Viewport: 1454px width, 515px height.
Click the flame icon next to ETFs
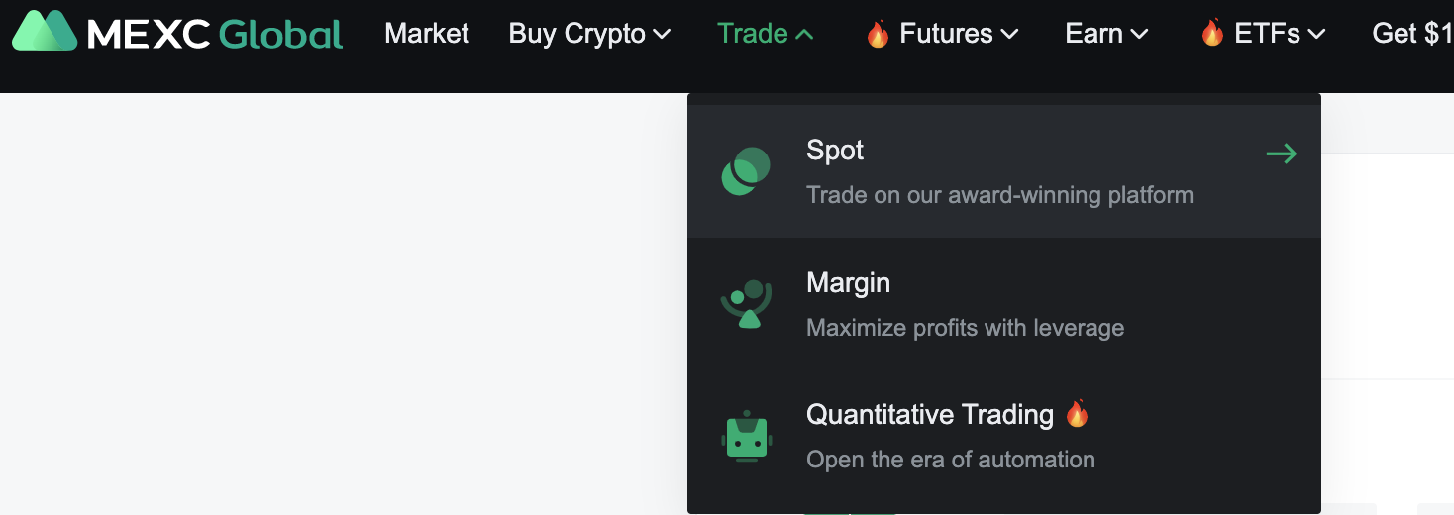[1212, 34]
